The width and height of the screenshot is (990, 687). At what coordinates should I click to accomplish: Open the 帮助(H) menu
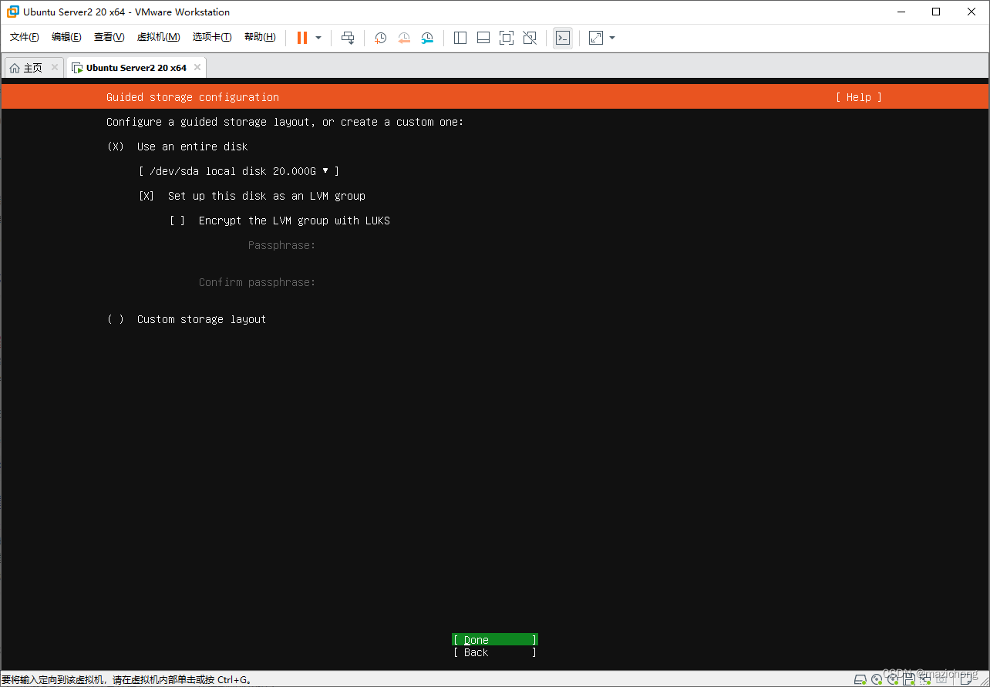coord(260,37)
